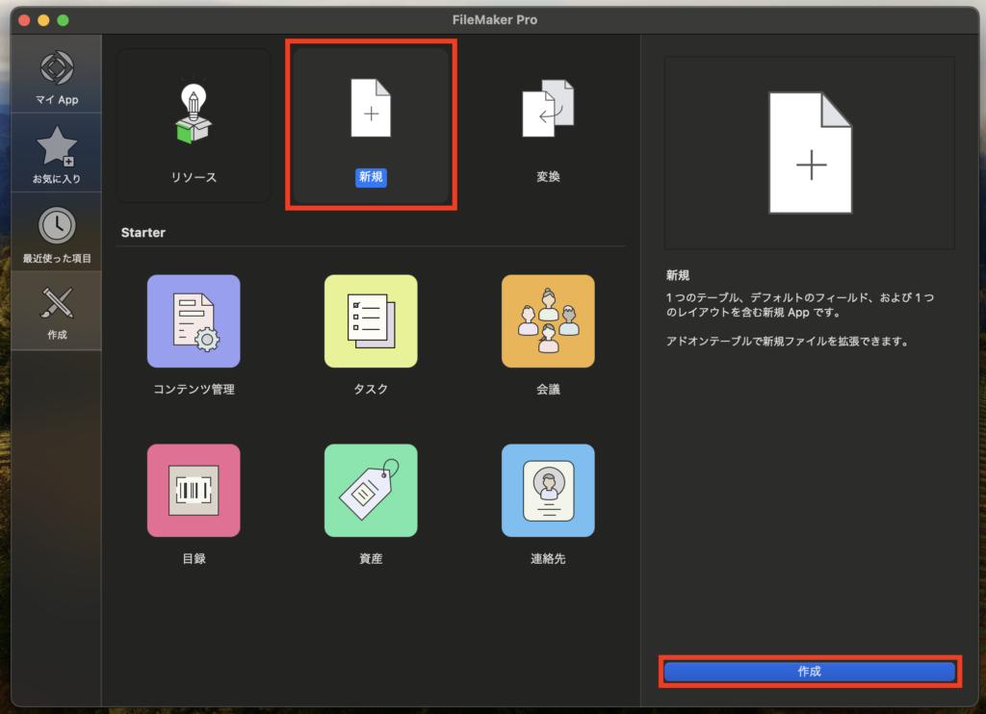Pick the 目録 inventory starter template
986x714 pixels.
point(194,504)
